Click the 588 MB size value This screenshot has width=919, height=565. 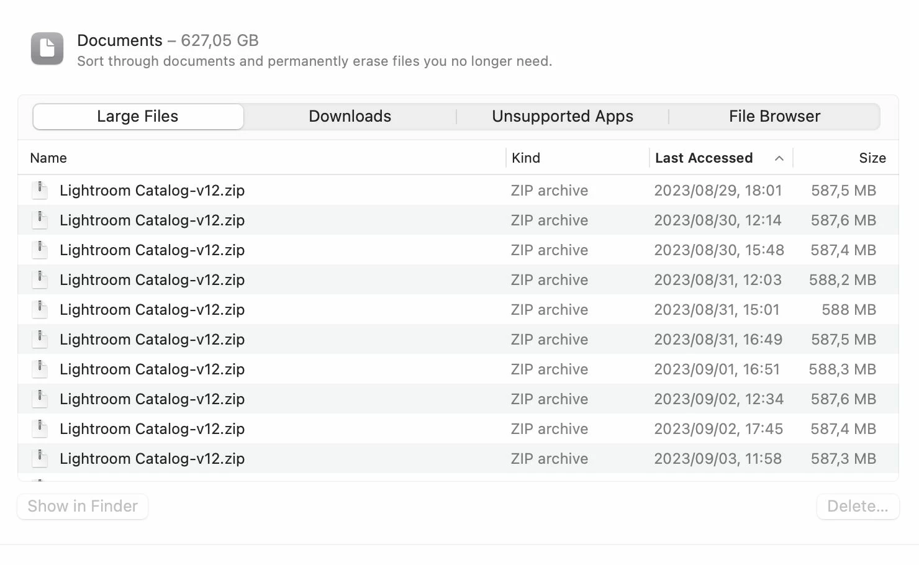tap(849, 310)
